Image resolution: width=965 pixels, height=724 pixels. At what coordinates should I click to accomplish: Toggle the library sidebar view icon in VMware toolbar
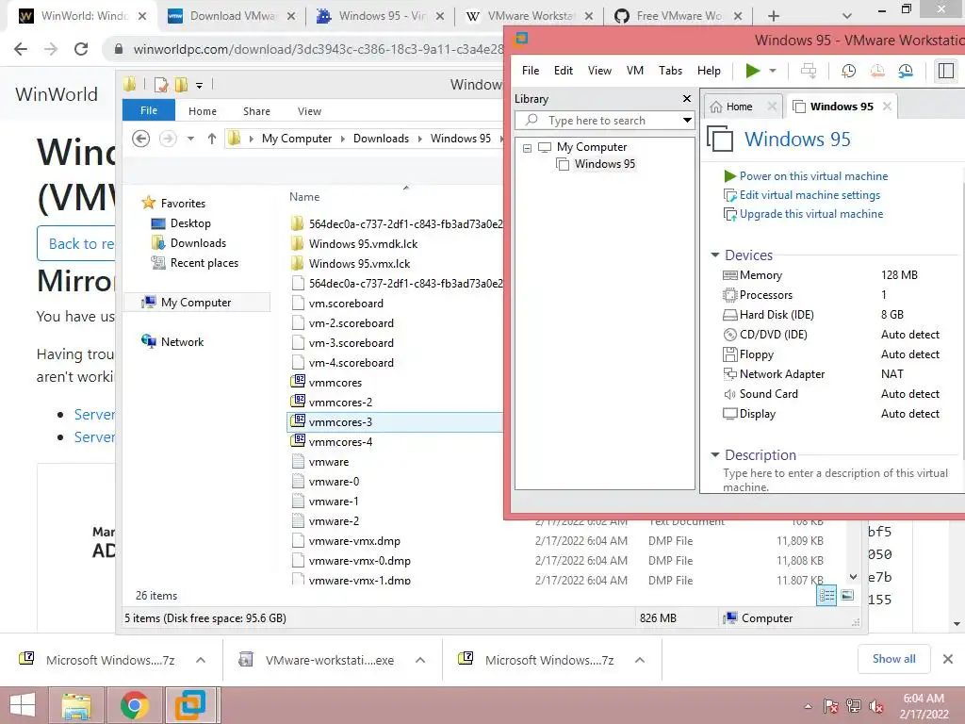pos(946,71)
